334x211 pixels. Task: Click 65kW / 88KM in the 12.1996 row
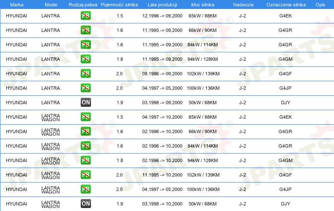202,16
